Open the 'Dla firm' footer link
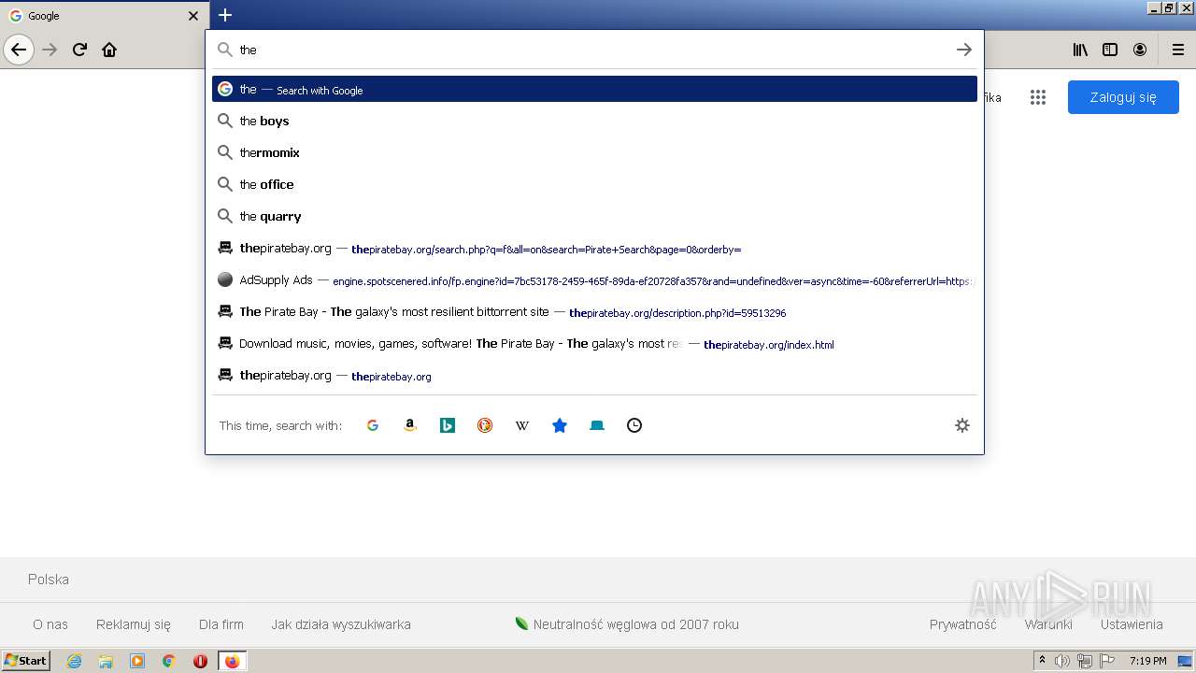Image resolution: width=1196 pixels, height=673 pixels. (x=221, y=624)
